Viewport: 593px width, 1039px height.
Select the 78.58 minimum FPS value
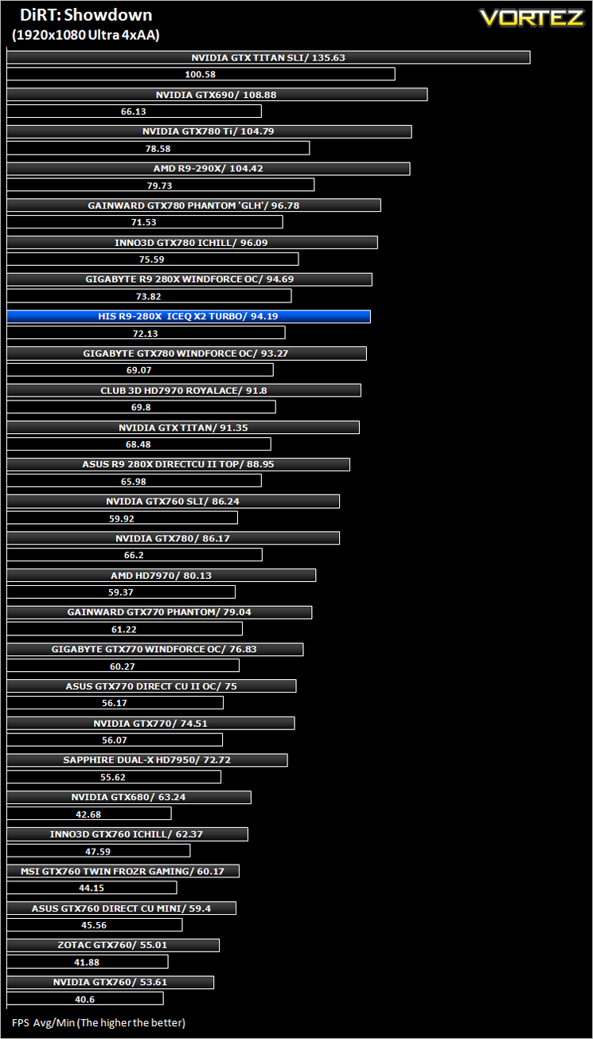pyautogui.click(x=158, y=148)
